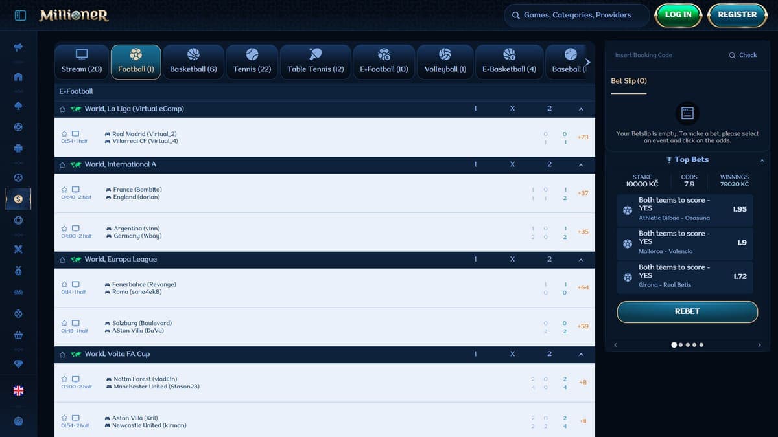Open +64 more markets for Fenerbahce-Roma
This screenshot has height=437, width=778.
tap(583, 287)
